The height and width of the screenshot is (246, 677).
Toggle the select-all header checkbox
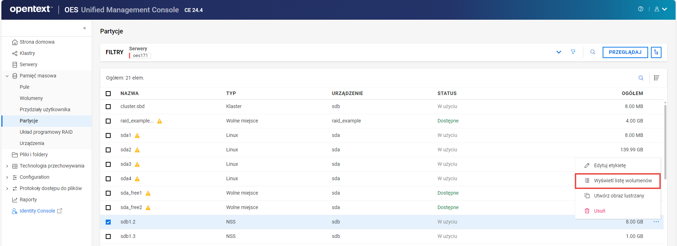[x=108, y=94]
